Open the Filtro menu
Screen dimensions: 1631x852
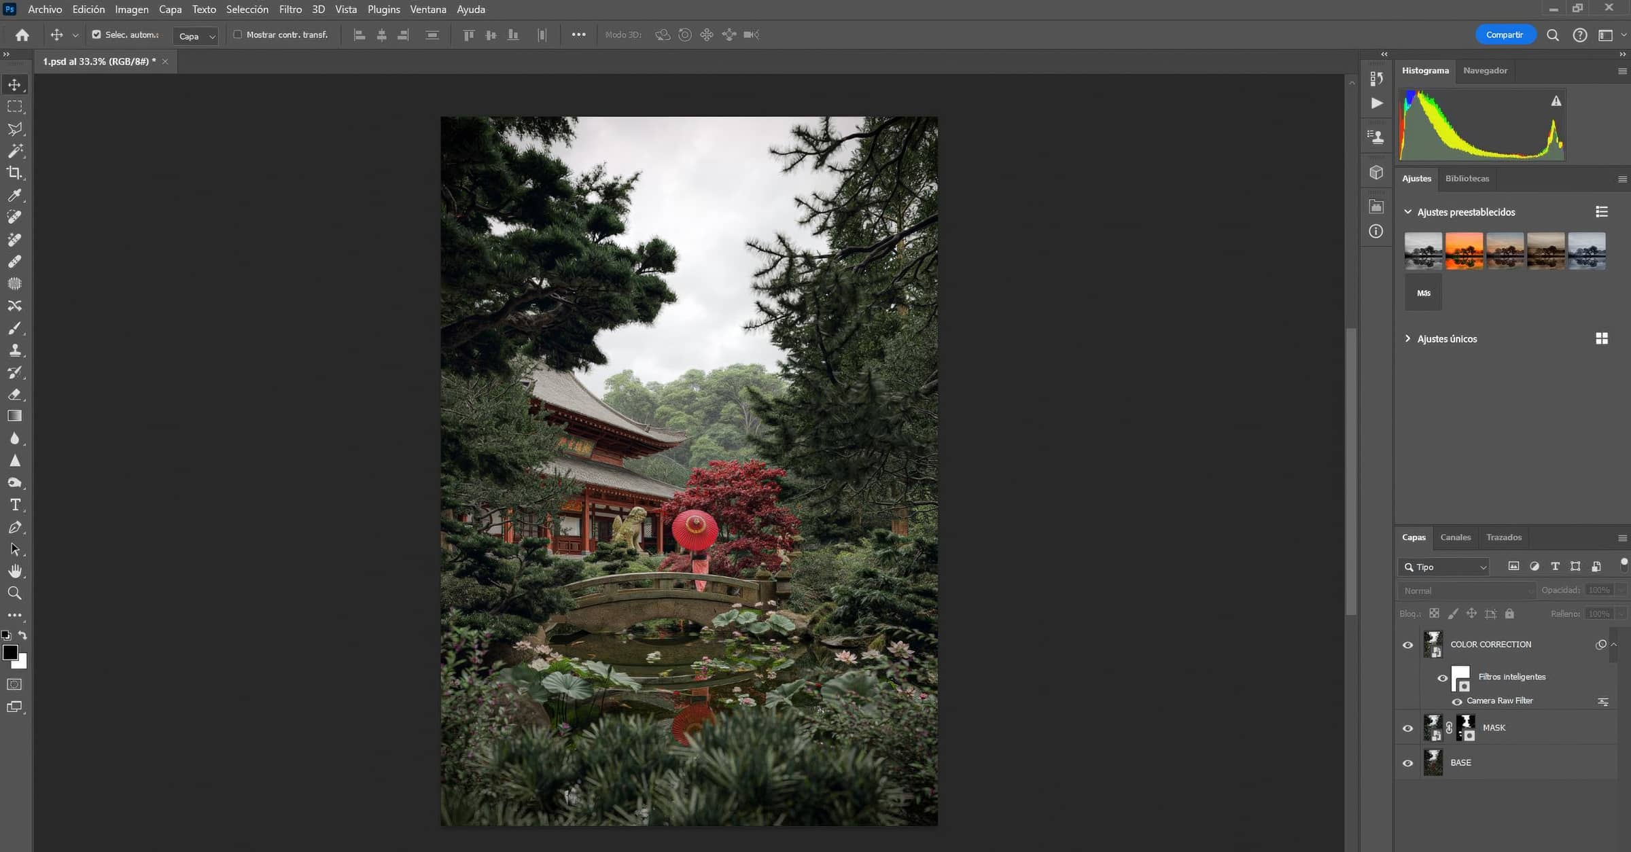290,10
